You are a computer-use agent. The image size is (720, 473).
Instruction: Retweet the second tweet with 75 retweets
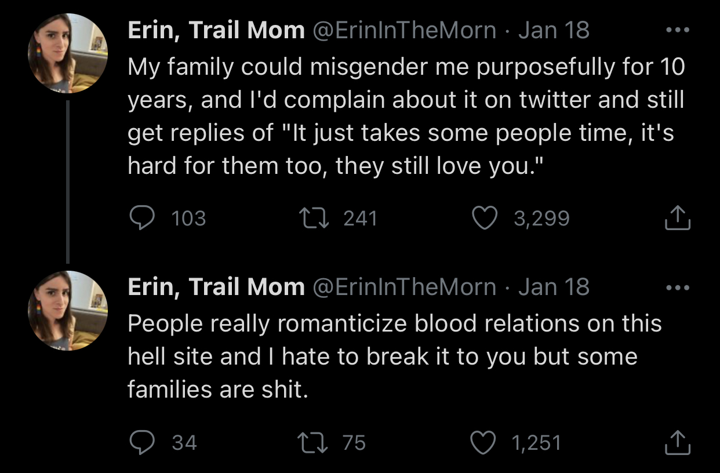point(312,443)
